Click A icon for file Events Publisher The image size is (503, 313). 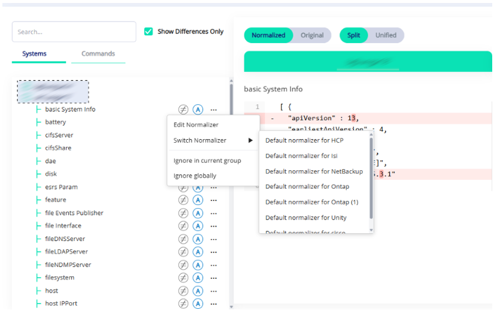pyautogui.click(x=198, y=213)
